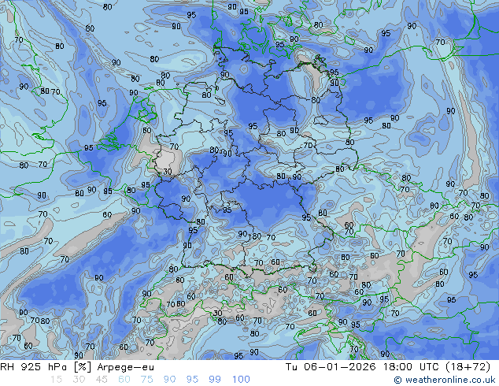This screenshot has height=386, width=499.
Task: Select legend value 15 in color scale
Action: 56,380
